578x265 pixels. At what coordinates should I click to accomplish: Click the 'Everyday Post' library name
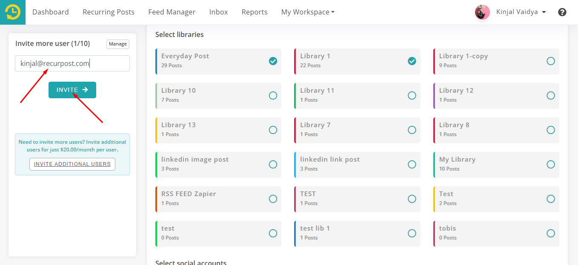tap(185, 56)
